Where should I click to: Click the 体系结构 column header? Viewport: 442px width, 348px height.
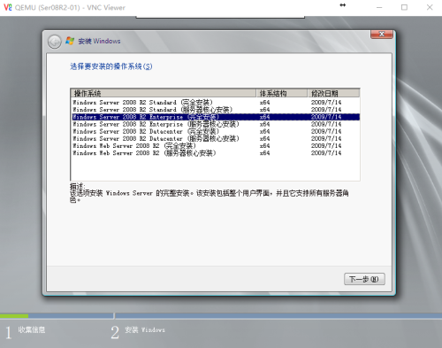tap(281, 93)
